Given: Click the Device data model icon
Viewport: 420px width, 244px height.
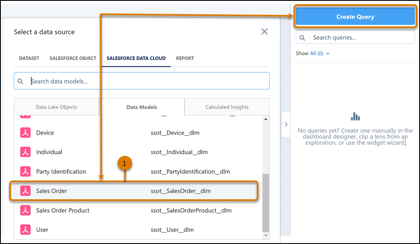Looking at the screenshot, I should coord(26,133).
